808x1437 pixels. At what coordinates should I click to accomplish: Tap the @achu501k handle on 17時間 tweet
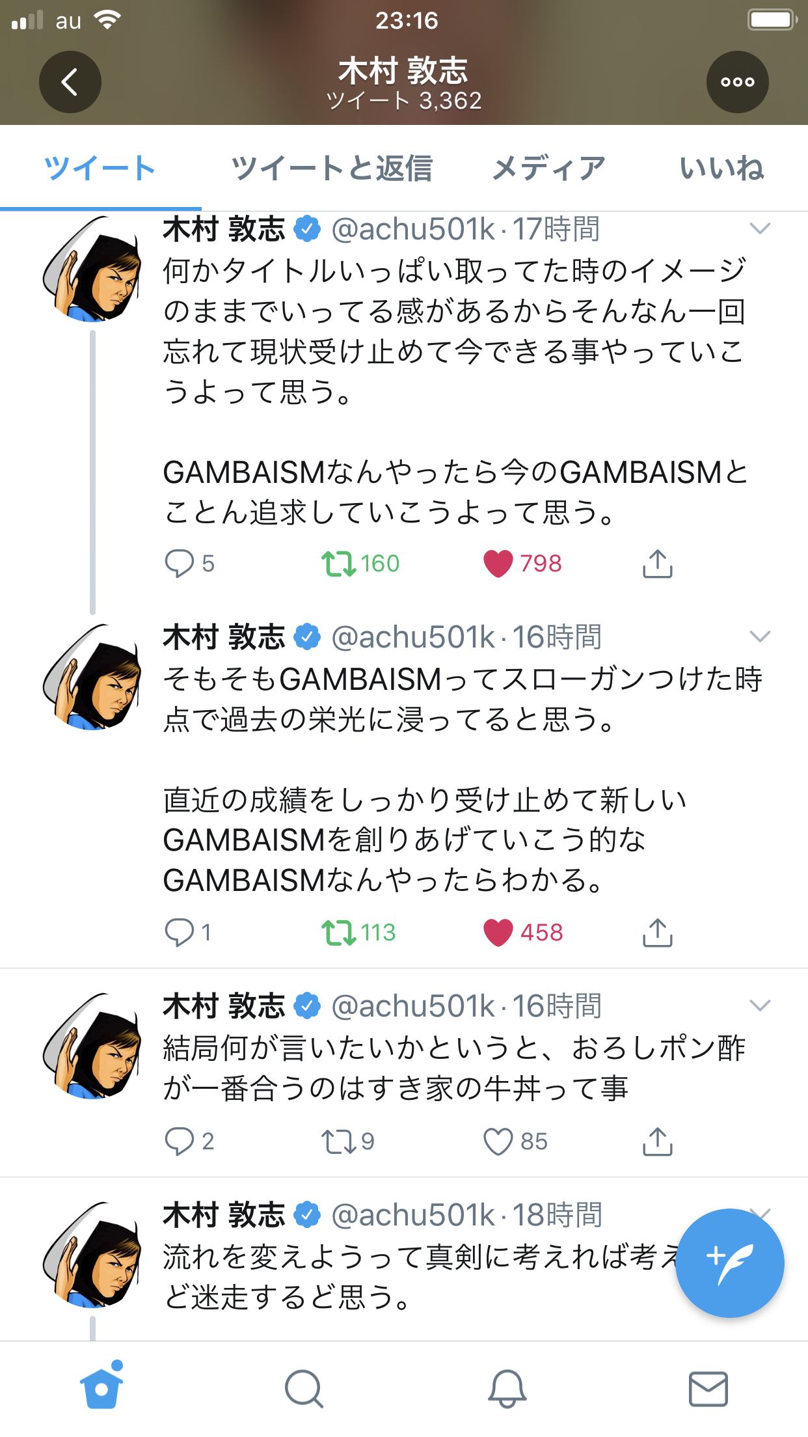(413, 229)
